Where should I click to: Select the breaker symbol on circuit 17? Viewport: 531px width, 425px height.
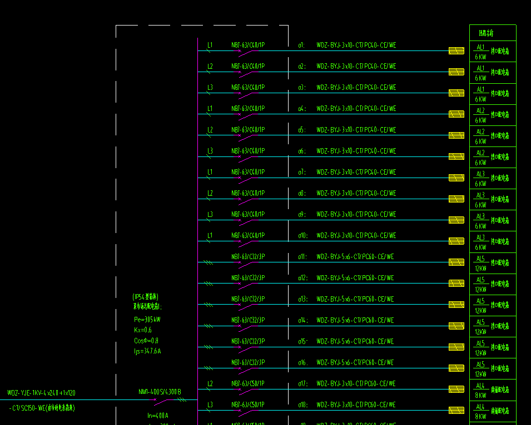tap(246, 392)
